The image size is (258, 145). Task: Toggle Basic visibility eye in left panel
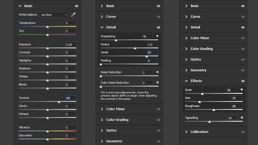point(76,6)
